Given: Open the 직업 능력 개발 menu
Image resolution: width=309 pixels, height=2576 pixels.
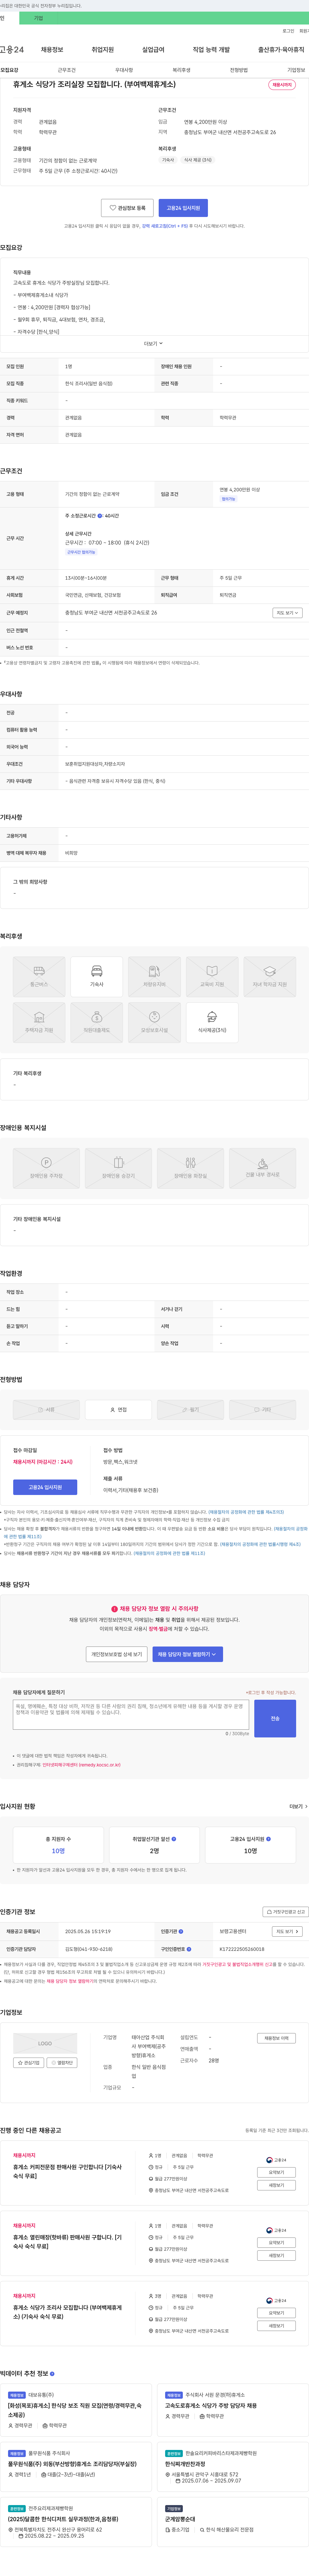Looking at the screenshot, I should (211, 50).
